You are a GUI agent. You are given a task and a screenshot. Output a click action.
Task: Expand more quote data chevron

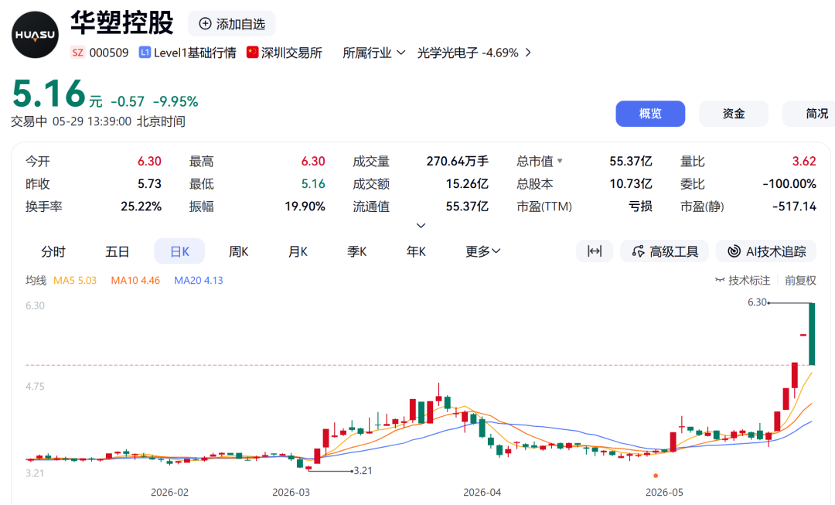point(421,226)
